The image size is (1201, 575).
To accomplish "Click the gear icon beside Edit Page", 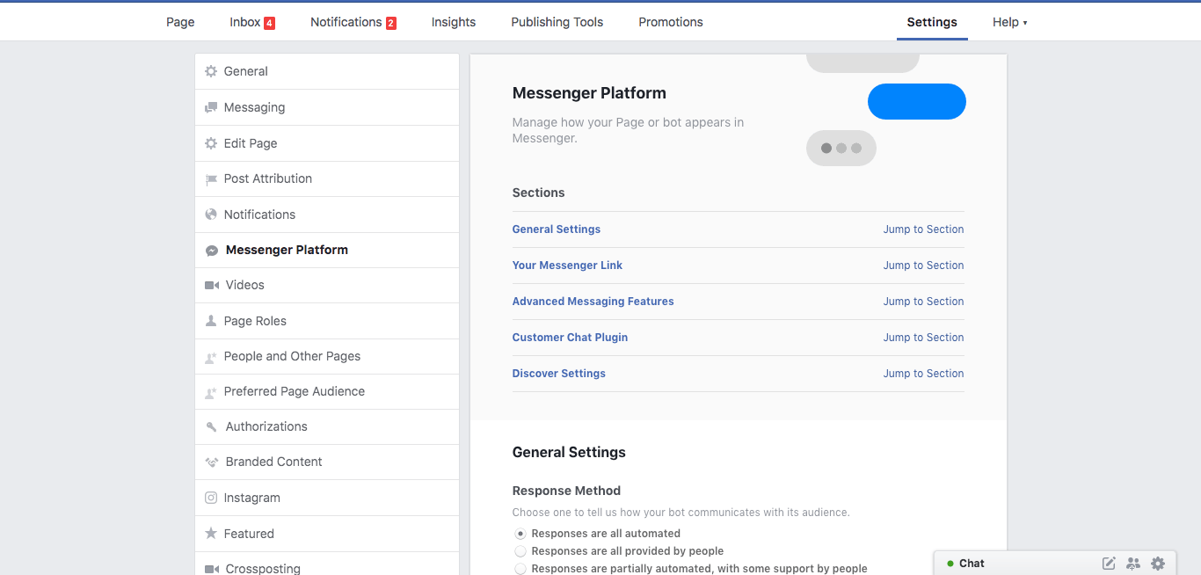I will [x=211, y=143].
